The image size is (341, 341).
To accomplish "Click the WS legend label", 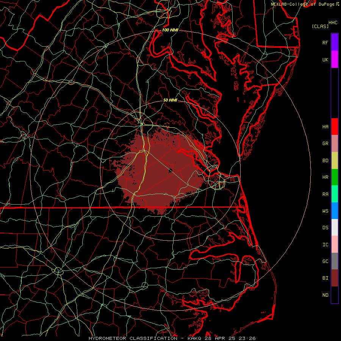I will (325, 211).
